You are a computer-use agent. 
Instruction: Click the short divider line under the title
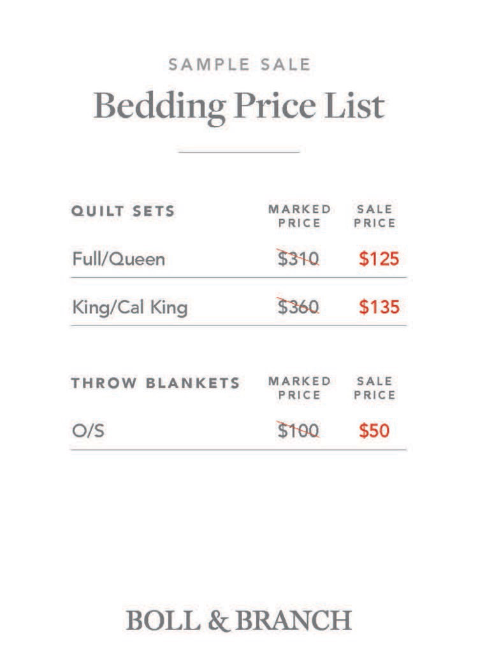tap(239, 152)
